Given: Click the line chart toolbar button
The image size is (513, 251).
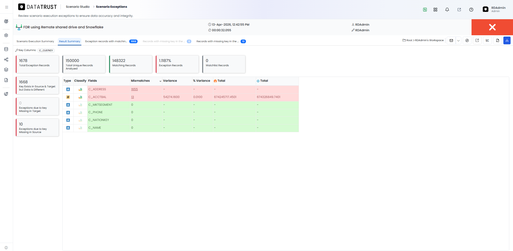Looking at the screenshot, I should point(487,41).
